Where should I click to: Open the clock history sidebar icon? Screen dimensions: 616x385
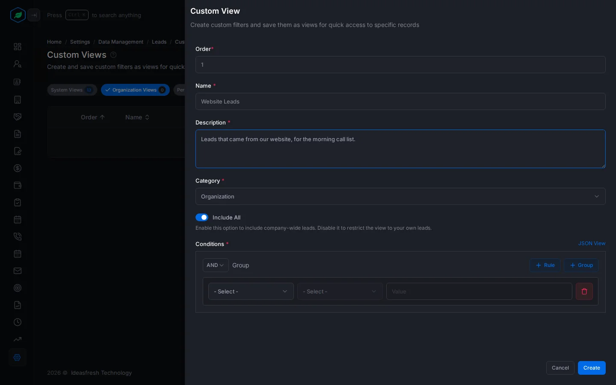tap(18, 322)
